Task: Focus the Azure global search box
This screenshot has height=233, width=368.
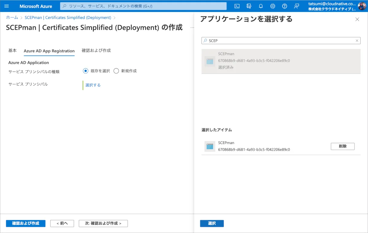Action: 143,6
